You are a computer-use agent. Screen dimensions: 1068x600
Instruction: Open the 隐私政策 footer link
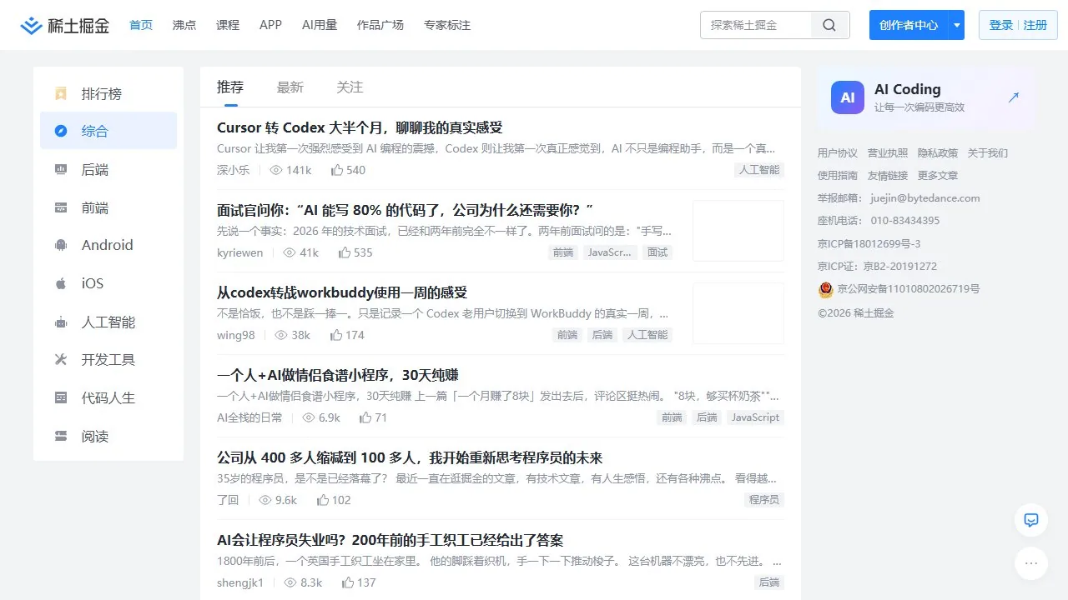[938, 153]
